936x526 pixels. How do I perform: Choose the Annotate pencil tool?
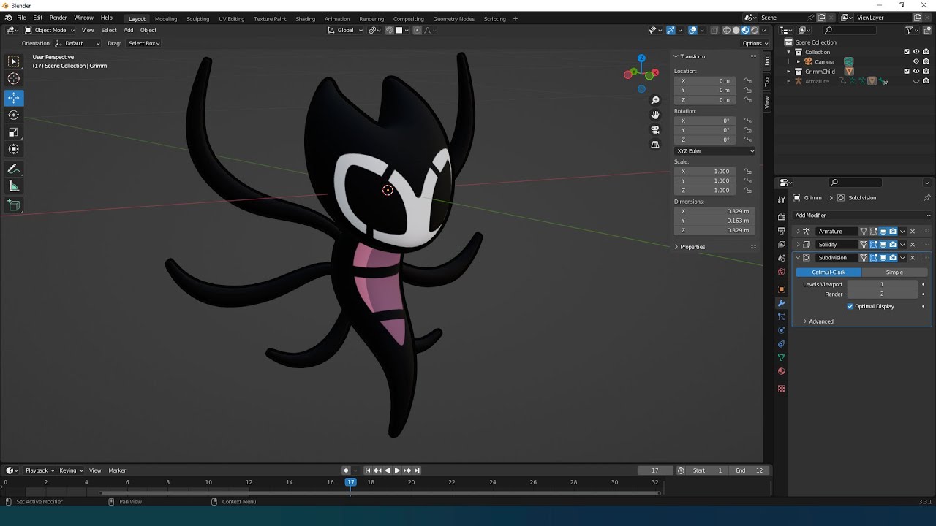click(x=14, y=169)
